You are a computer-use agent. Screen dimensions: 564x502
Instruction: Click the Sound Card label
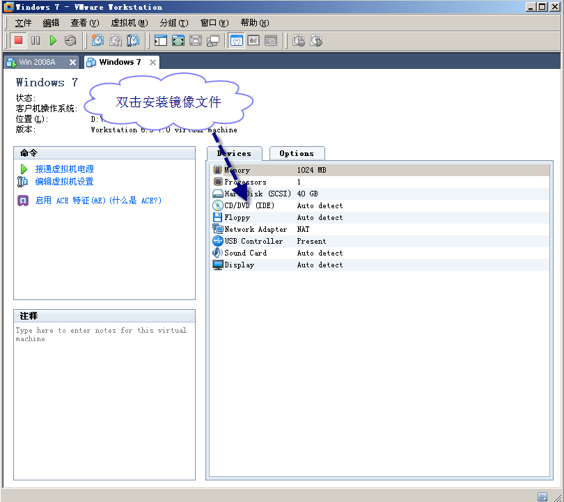click(246, 253)
